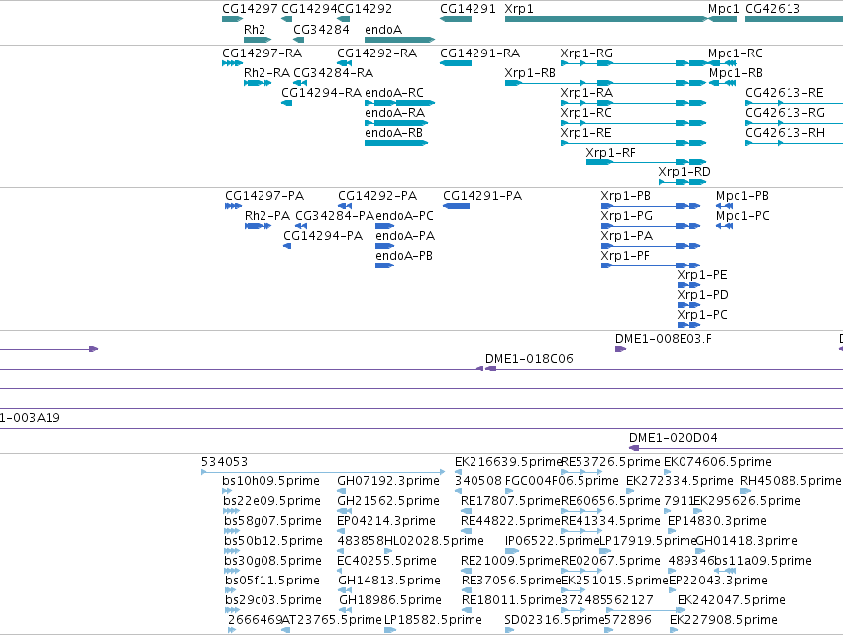Open protein Xrp1-PE

(x=702, y=275)
